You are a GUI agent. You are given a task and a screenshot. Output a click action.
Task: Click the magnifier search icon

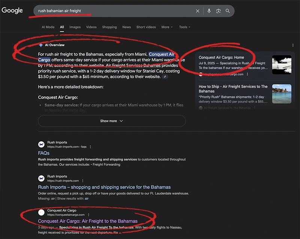(228, 11)
